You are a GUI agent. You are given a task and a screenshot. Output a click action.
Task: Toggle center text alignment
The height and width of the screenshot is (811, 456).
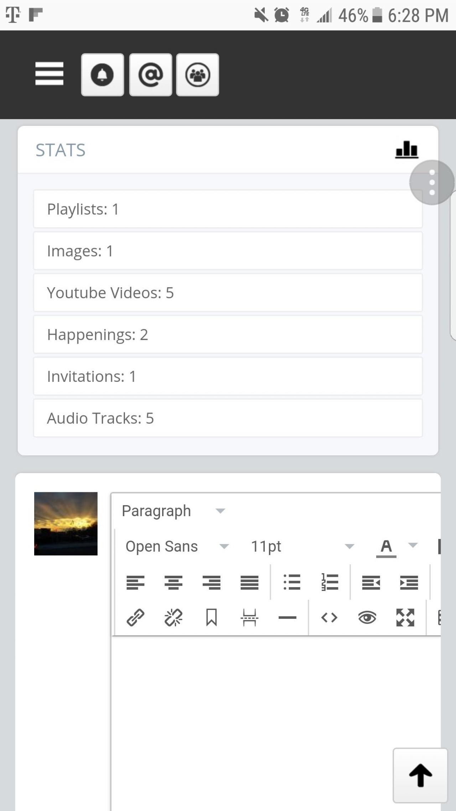coord(173,583)
